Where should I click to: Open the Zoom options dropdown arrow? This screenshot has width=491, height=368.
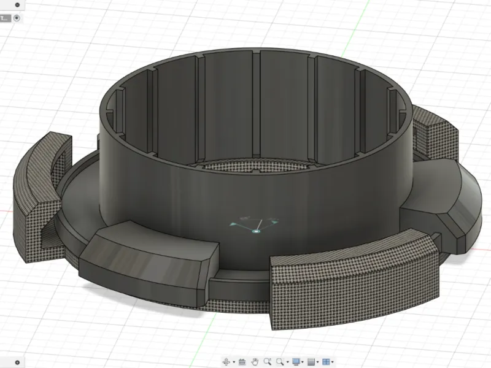(x=287, y=362)
